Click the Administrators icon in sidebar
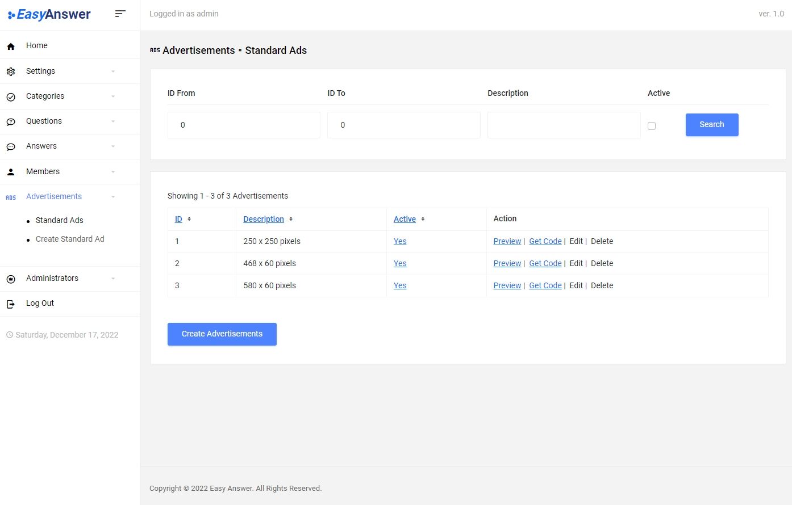 (11, 279)
